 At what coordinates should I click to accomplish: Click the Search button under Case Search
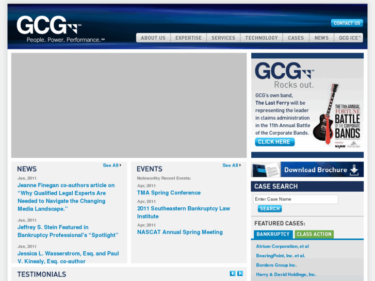270,209
